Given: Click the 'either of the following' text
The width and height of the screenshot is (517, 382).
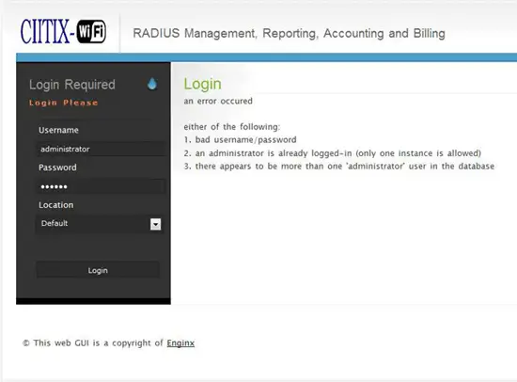Looking at the screenshot, I should [232, 127].
